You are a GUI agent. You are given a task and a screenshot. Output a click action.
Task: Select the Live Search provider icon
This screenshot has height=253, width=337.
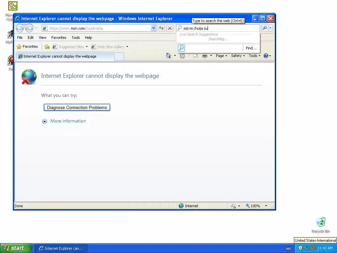click(x=181, y=48)
